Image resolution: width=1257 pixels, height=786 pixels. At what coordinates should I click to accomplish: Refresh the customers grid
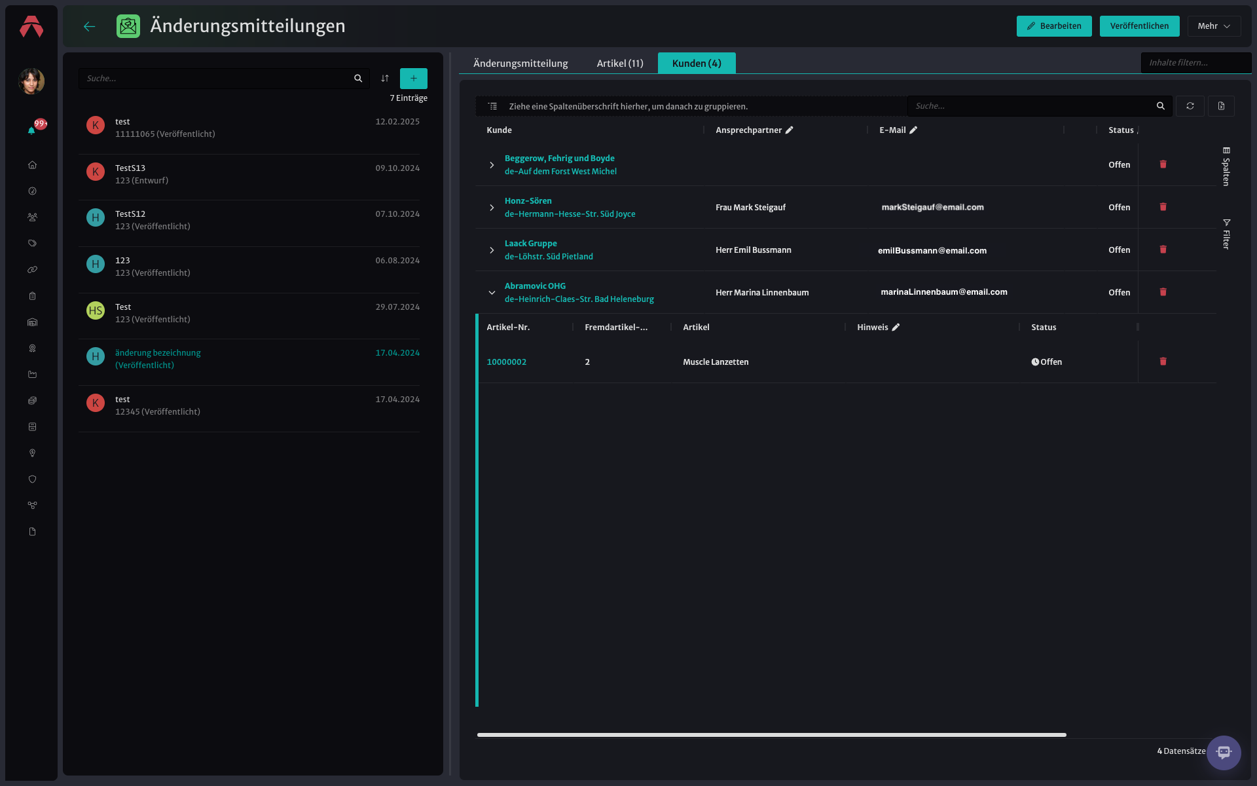tap(1190, 106)
